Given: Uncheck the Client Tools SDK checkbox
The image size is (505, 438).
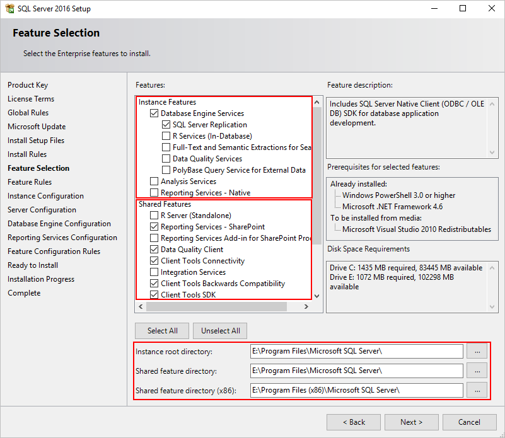Looking at the screenshot, I should [x=154, y=295].
